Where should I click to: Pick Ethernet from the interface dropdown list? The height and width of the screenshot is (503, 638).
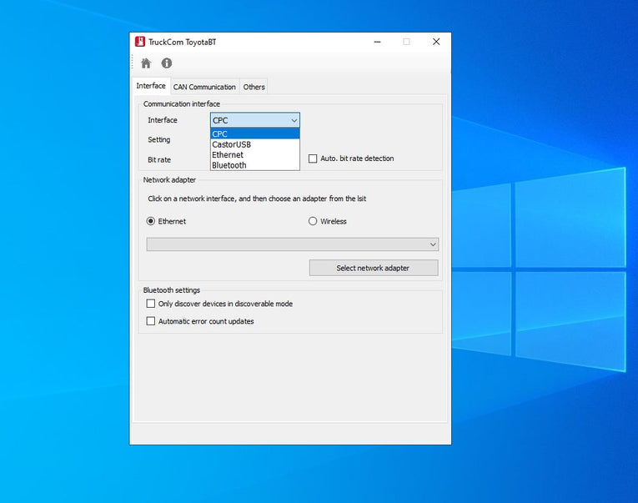[254, 155]
